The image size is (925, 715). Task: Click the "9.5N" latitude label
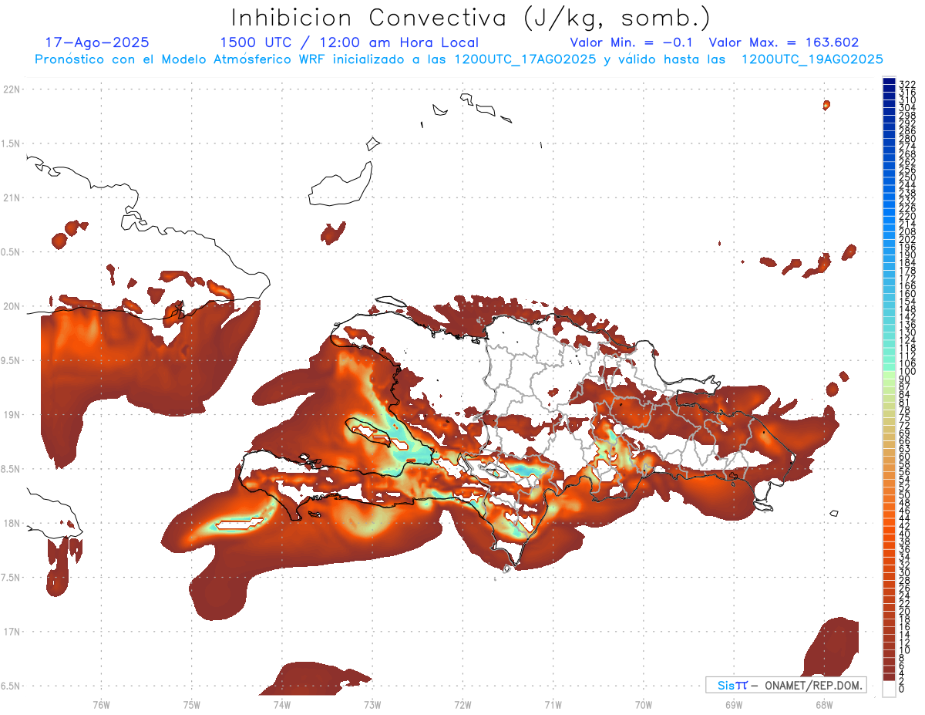coord(11,360)
